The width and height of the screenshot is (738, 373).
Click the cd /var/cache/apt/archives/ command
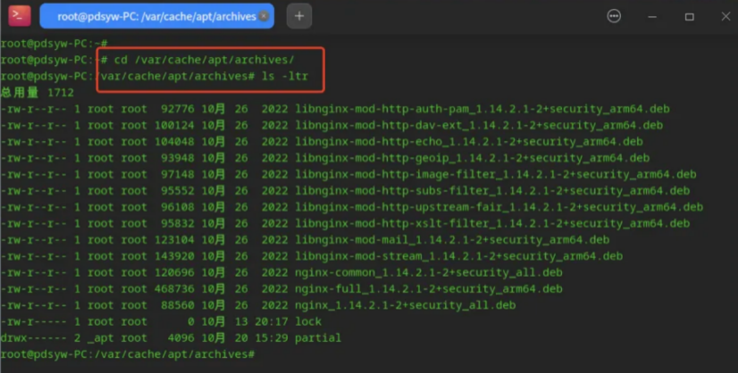(204, 60)
